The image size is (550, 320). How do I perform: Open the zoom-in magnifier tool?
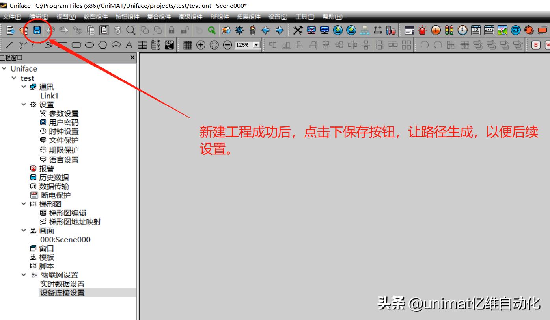[131, 31]
